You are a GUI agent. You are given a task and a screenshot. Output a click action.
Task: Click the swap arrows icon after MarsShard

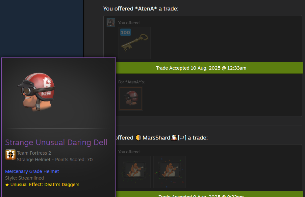point(182,138)
